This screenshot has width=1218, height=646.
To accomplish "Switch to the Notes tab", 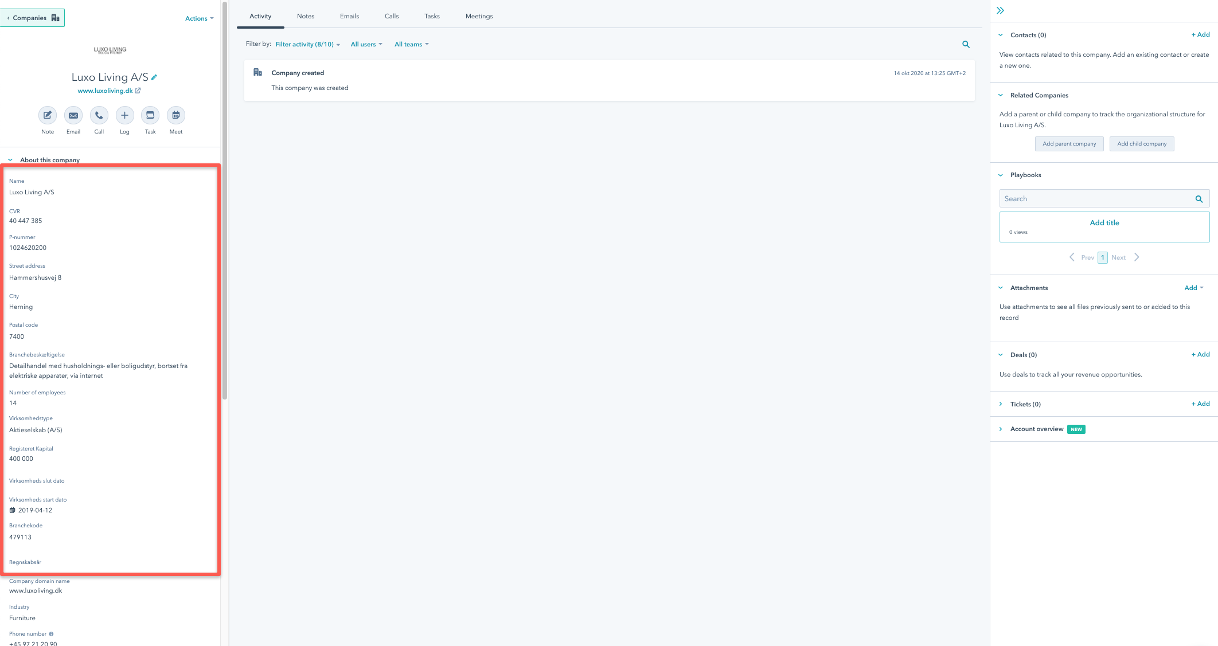I will click(x=306, y=16).
